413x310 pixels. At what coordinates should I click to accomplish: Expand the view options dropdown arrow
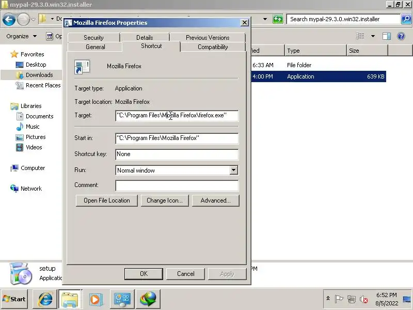(373, 36)
